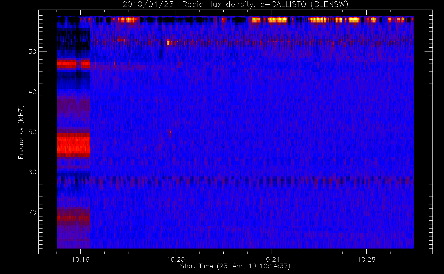Viewport: 444px width, 274px height.
Task: Click the '70' frequency tick label
Action: pyautogui.click(x=32, y=212)
